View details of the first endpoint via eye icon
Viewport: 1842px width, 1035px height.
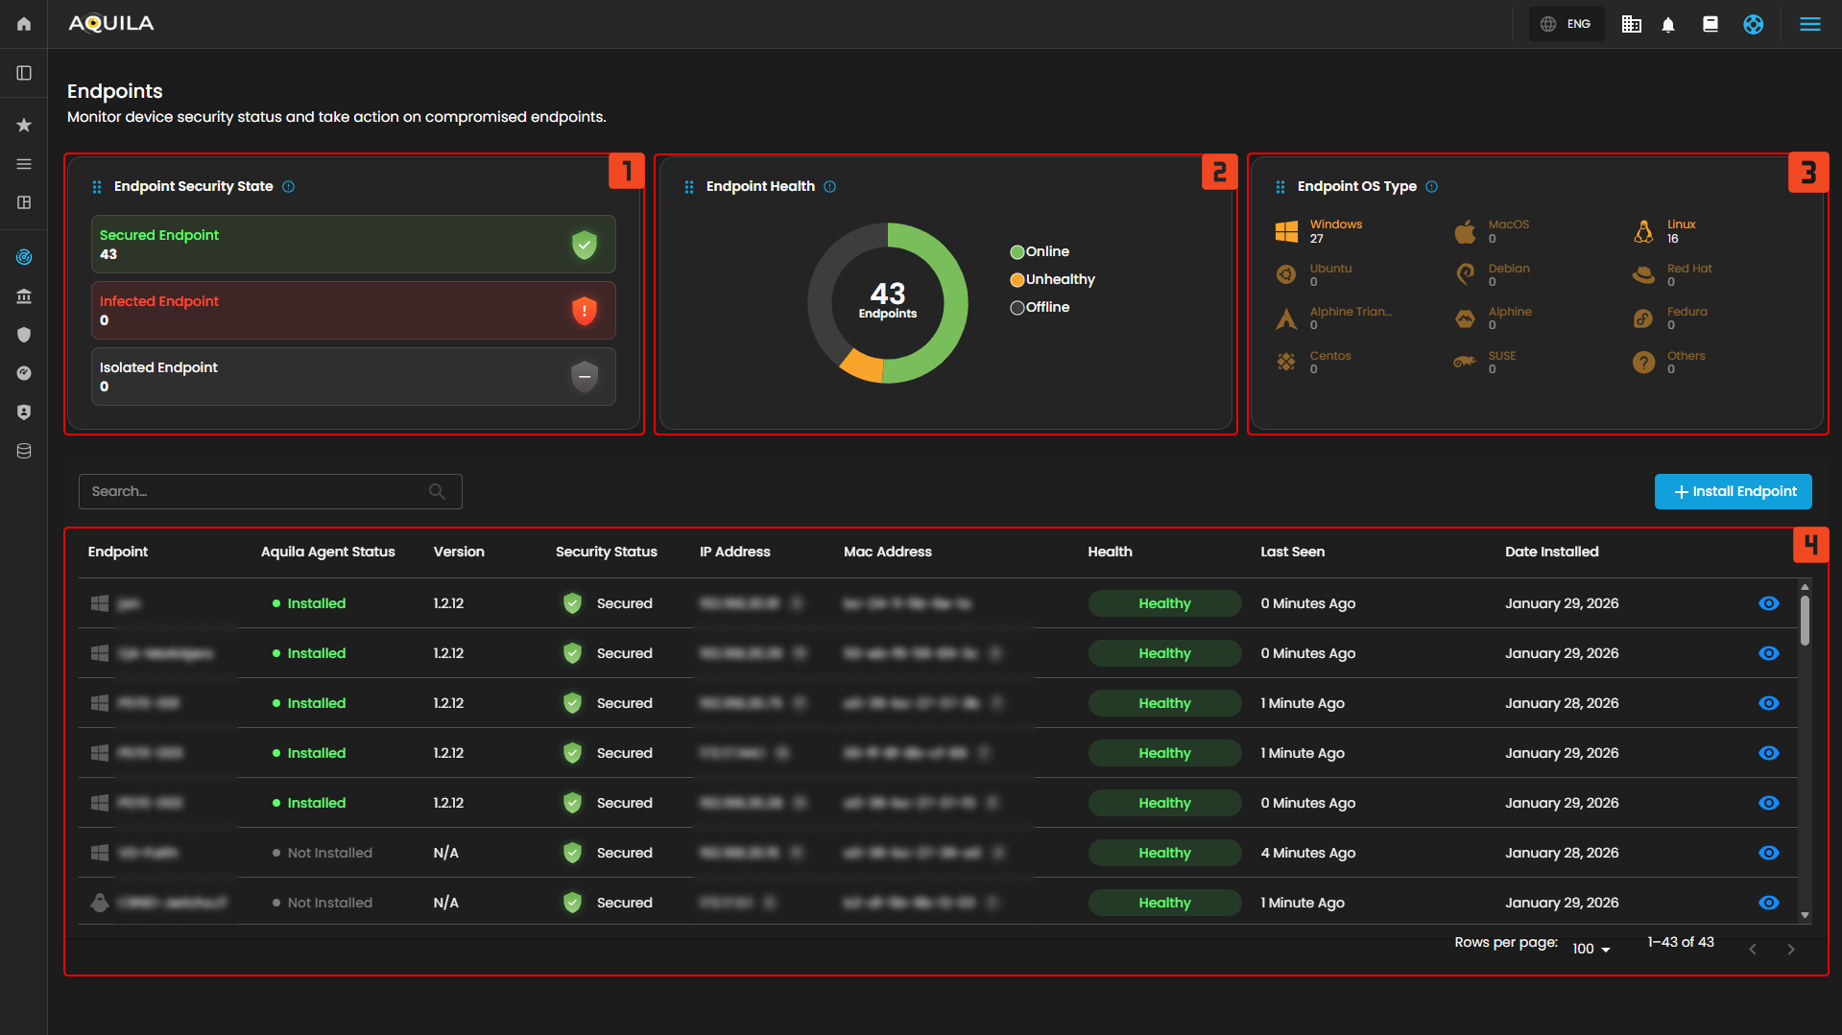point(1768,603)
